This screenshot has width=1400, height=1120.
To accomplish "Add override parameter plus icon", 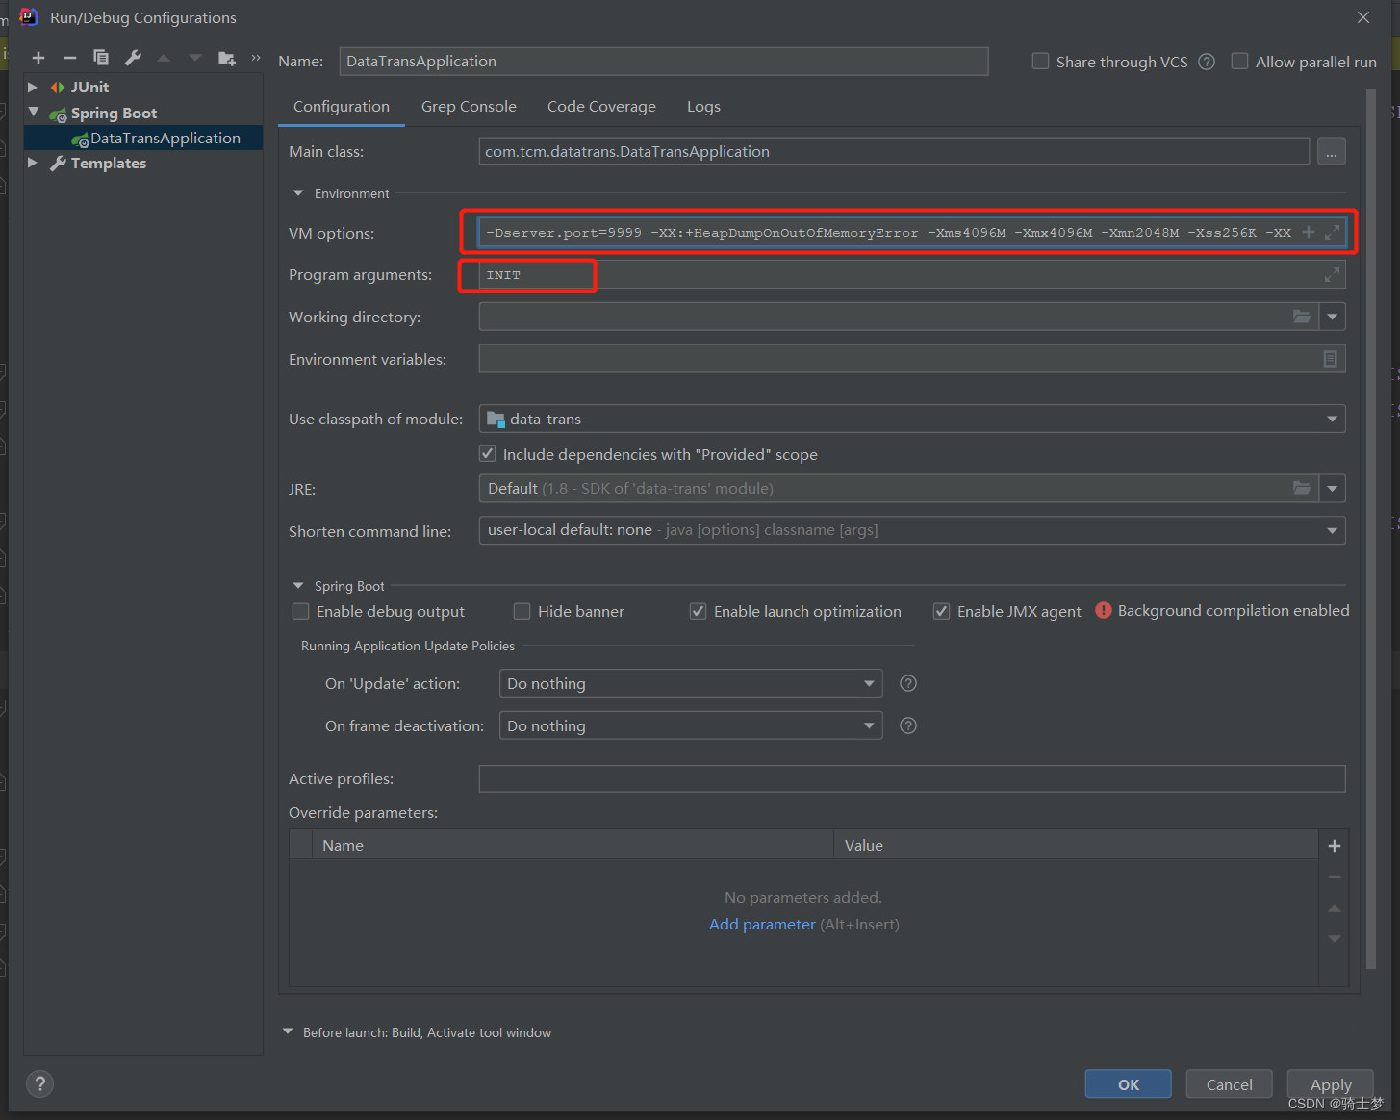I will tap(1335, 846).
